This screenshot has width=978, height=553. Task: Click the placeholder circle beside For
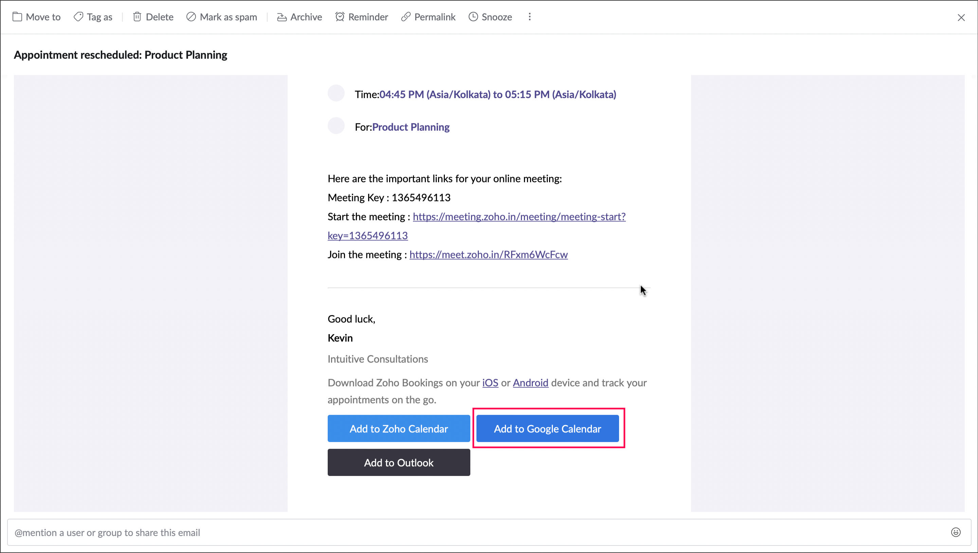(x=336, y=126)
